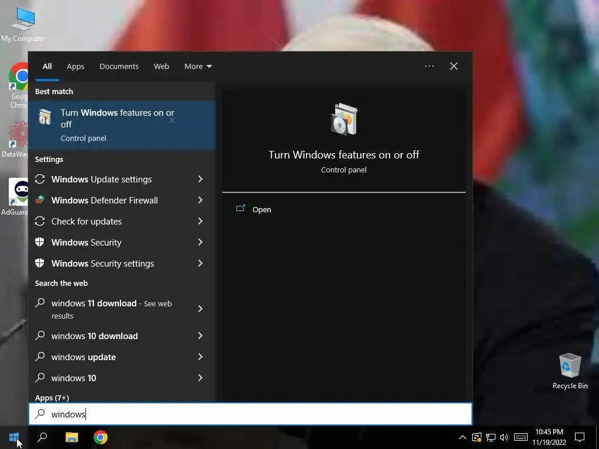The width and height of the screenshot is (599, 449).
Task: Click the network tray icon
Action: tap(491, 437)
